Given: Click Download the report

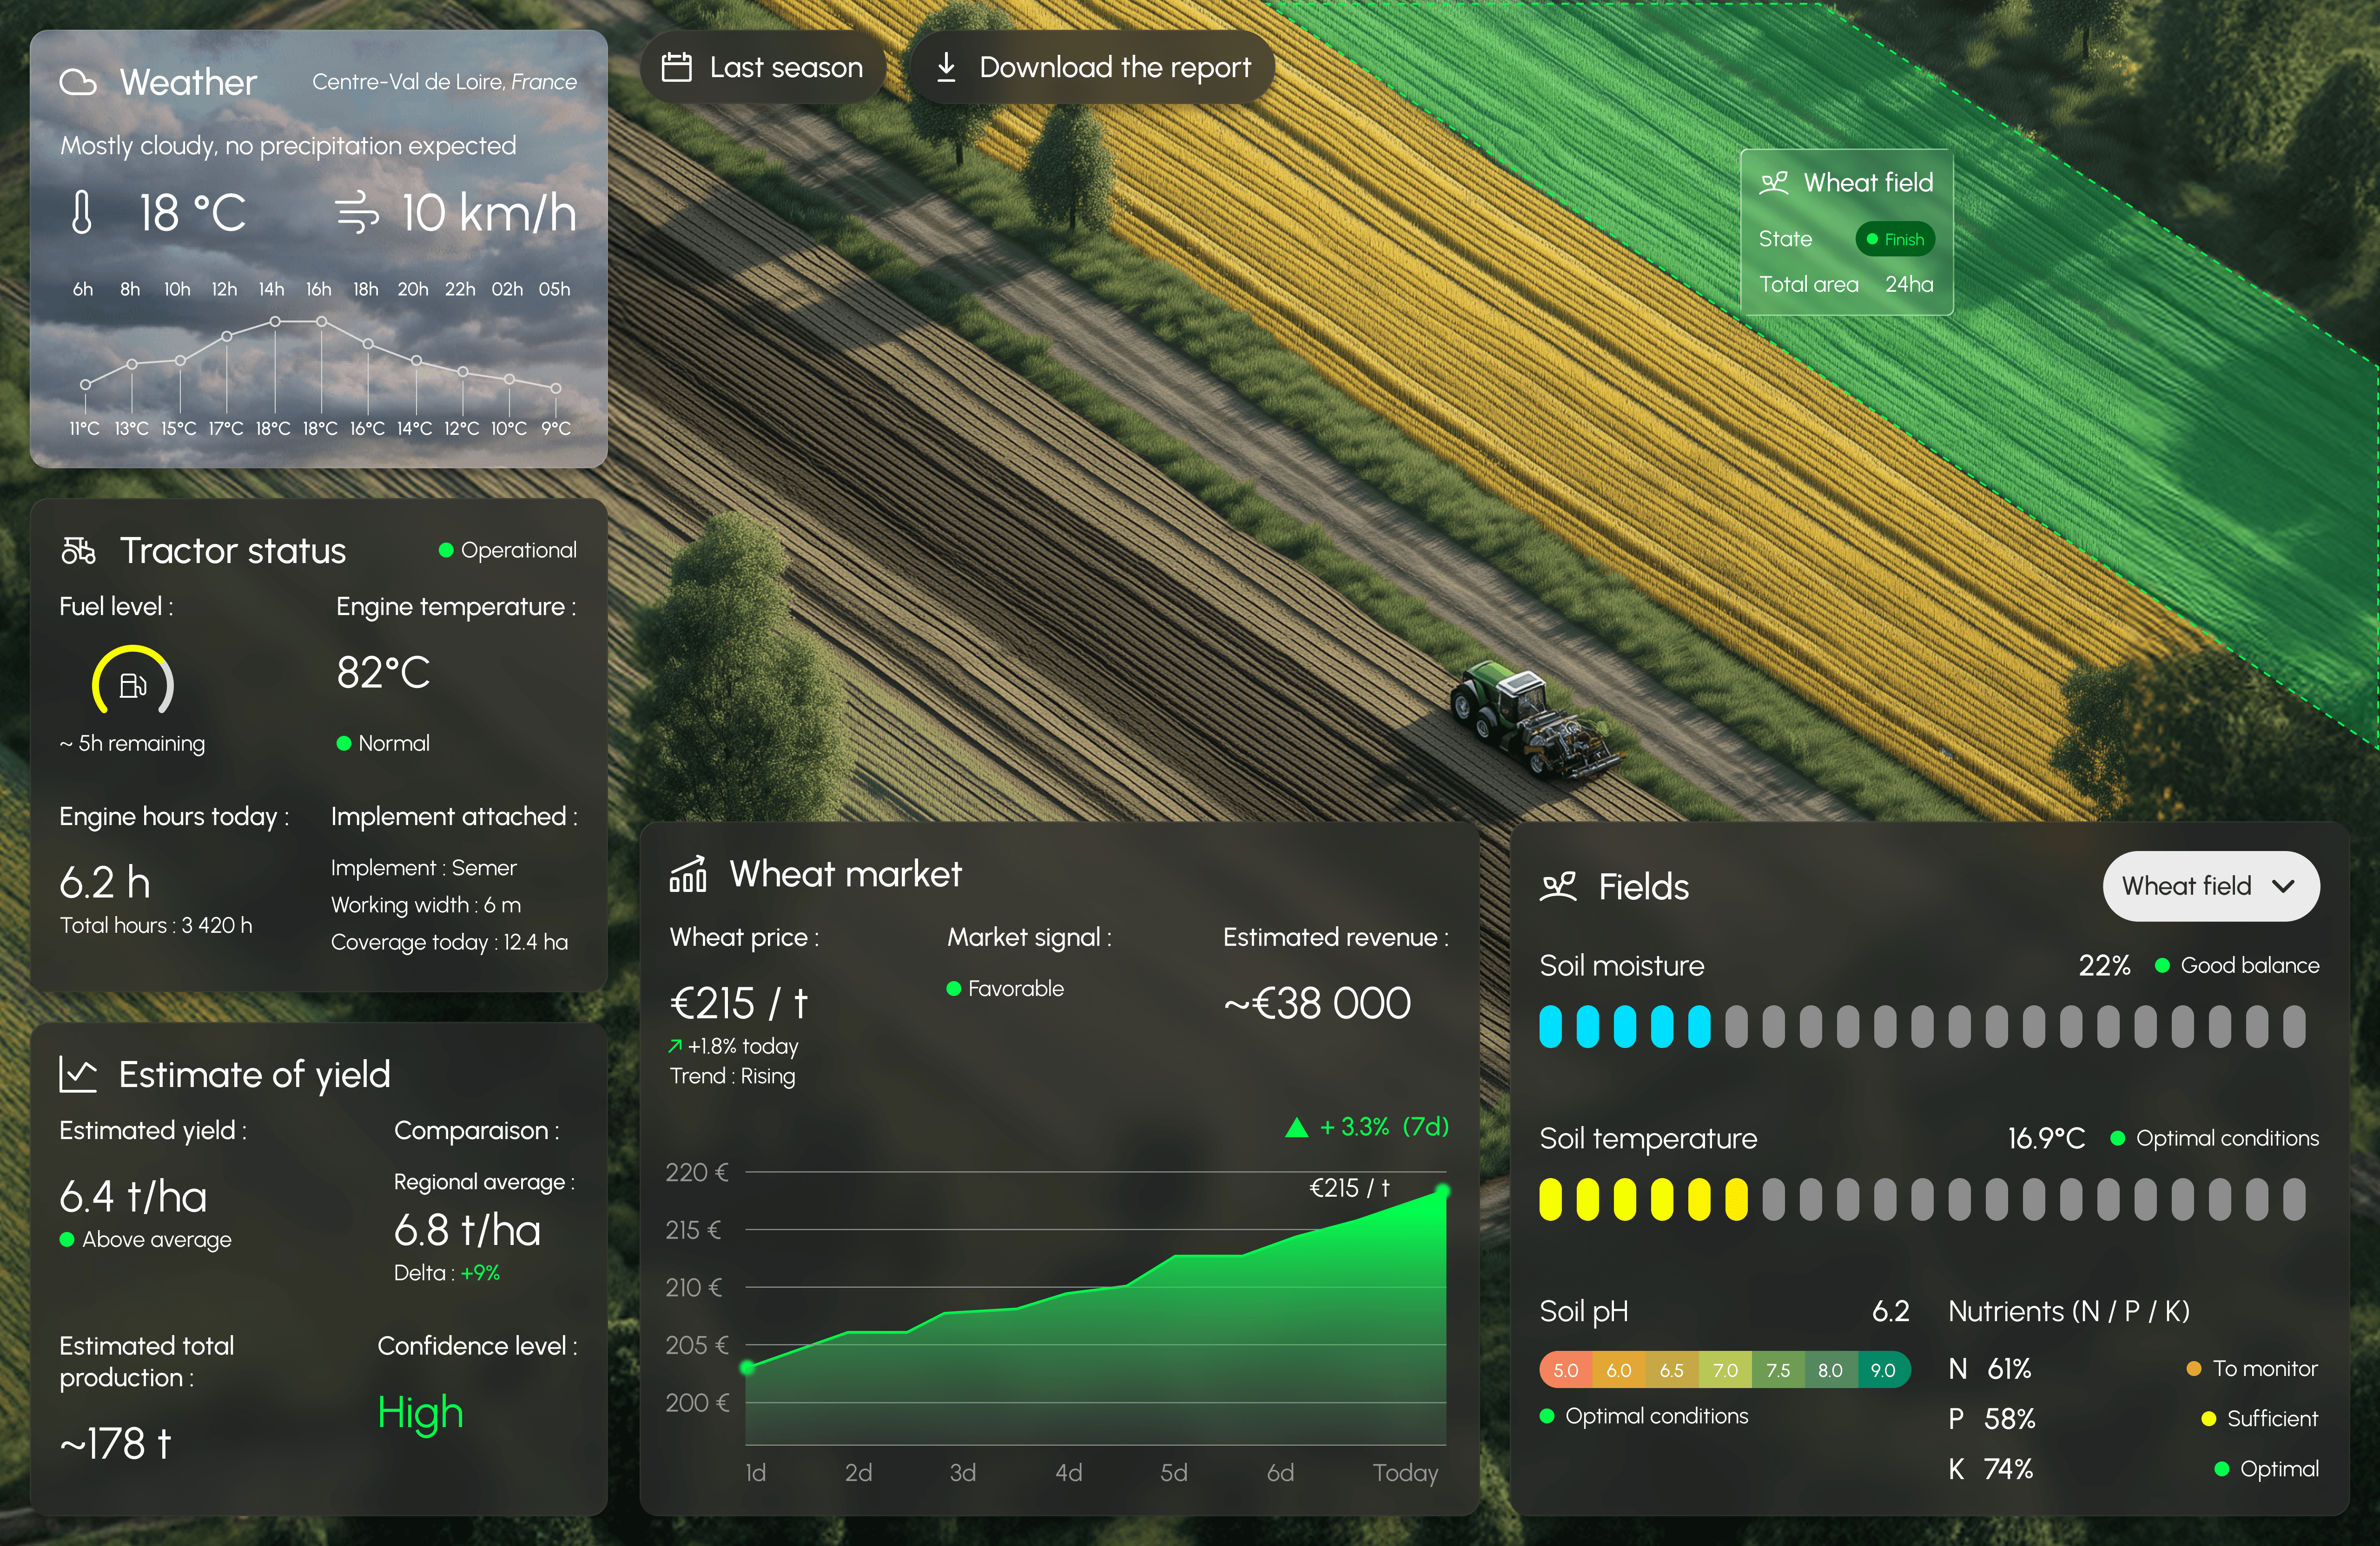Looking at the screenshot, I should [1114, 67].
